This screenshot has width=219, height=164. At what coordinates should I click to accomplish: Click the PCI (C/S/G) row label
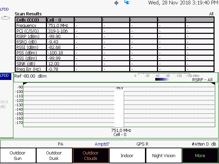27,31
